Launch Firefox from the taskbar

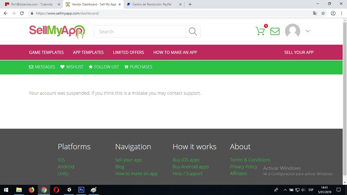click(31, 190)
